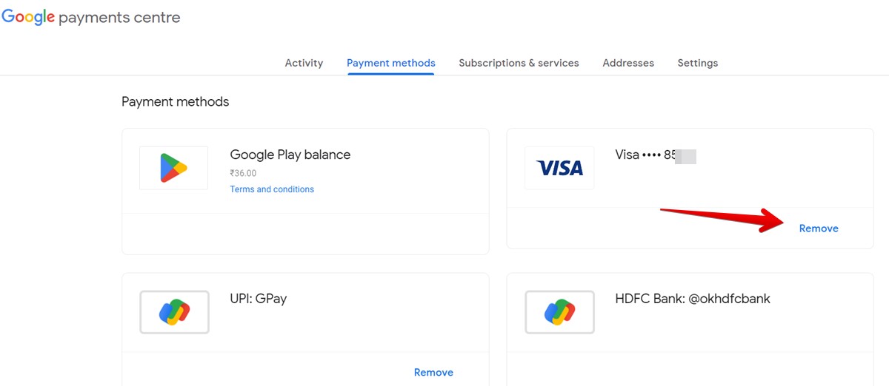
Task: Click the Payment methods page heading
Action: (176, 101)
